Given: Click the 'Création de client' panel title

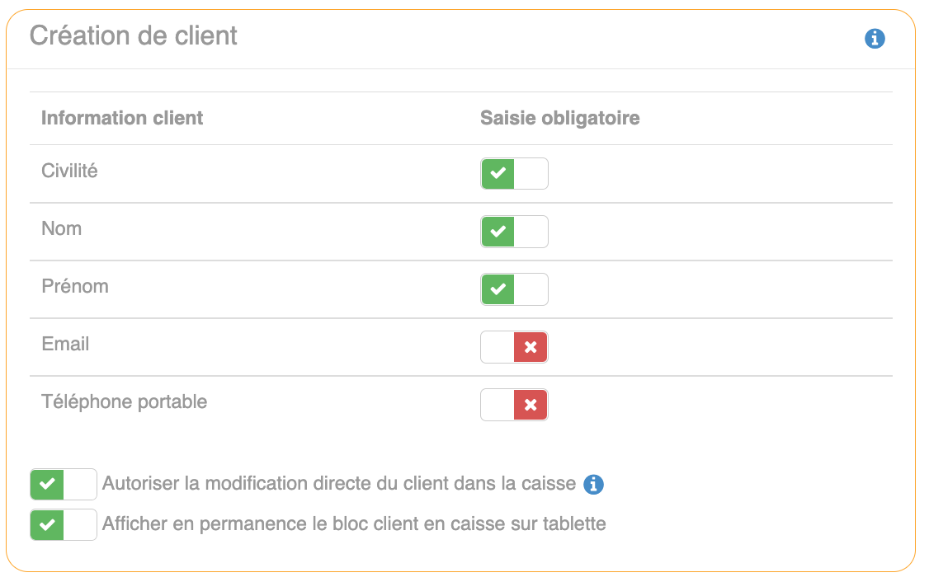Looking at the screenshot, I should coord(134,36).
